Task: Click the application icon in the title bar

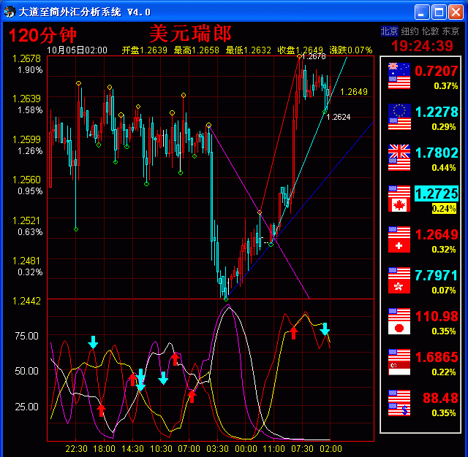Action: point(10,12)
